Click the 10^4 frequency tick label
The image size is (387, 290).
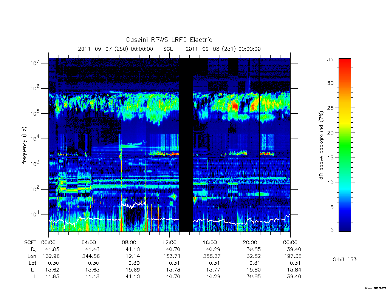[x=35, y=139]
